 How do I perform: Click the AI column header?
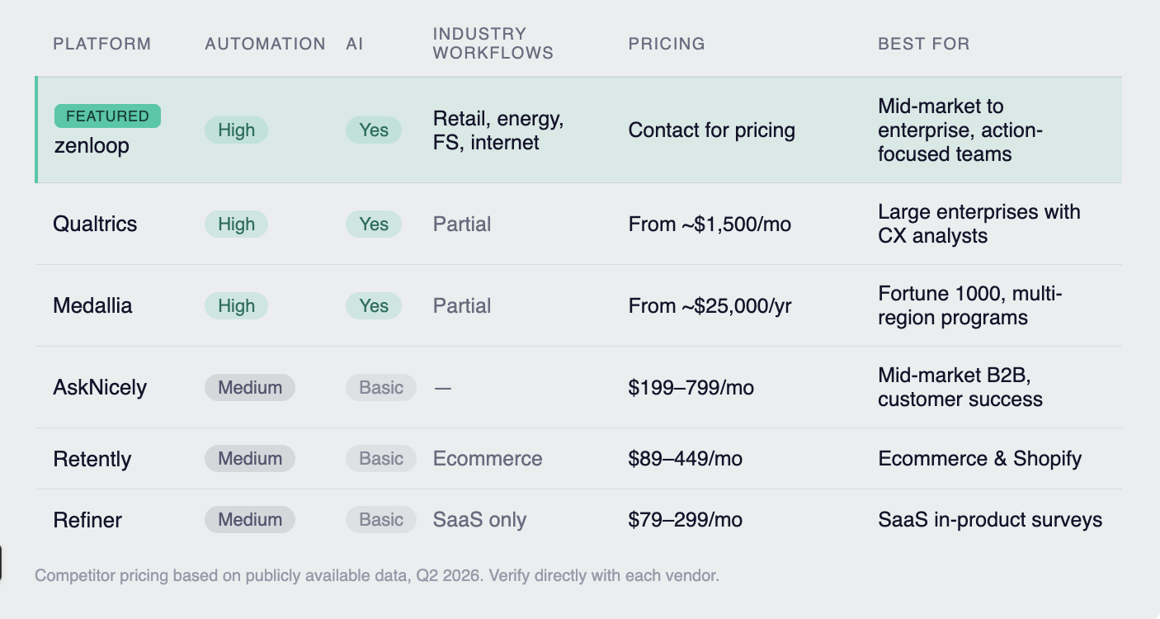[355, 44]
